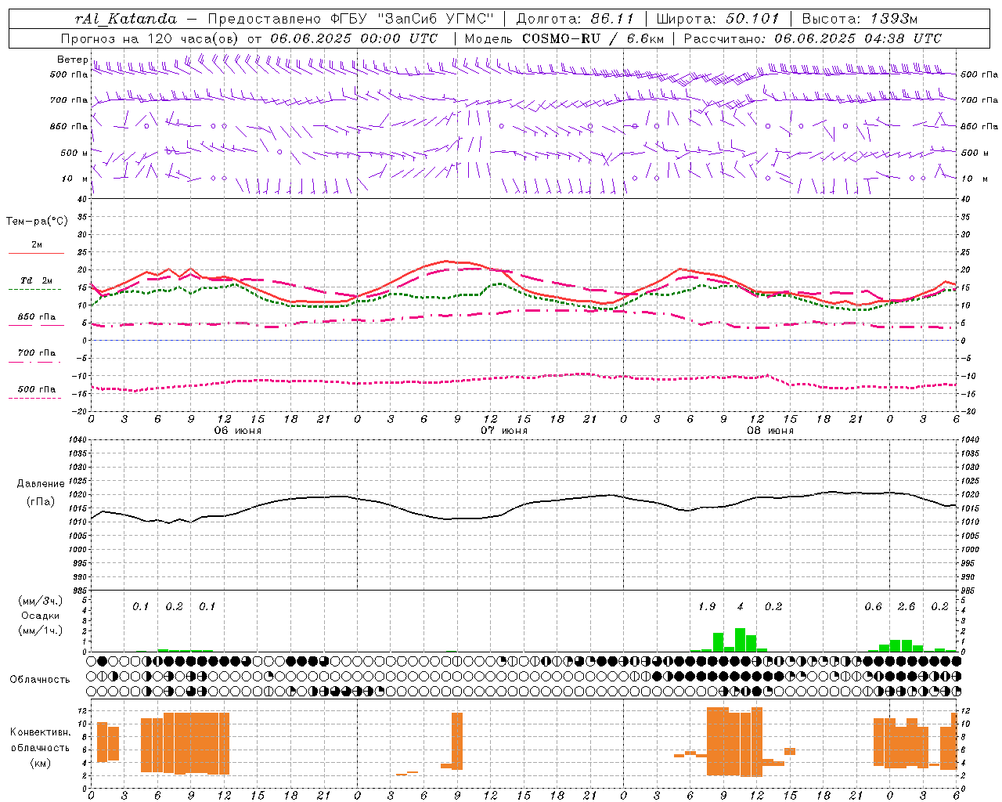Click the Широта: 50.101 value
Viewport: 1002px width, 802px height.
click(718, 19)
